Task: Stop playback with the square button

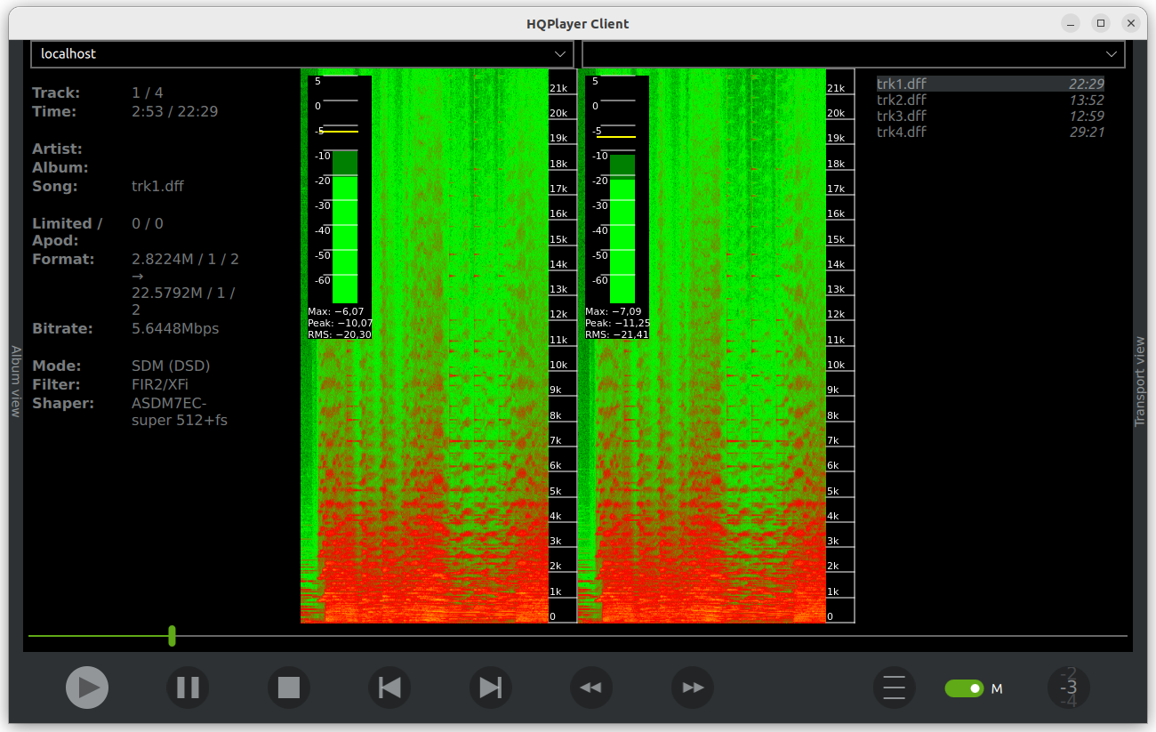Action: point(289,688)
